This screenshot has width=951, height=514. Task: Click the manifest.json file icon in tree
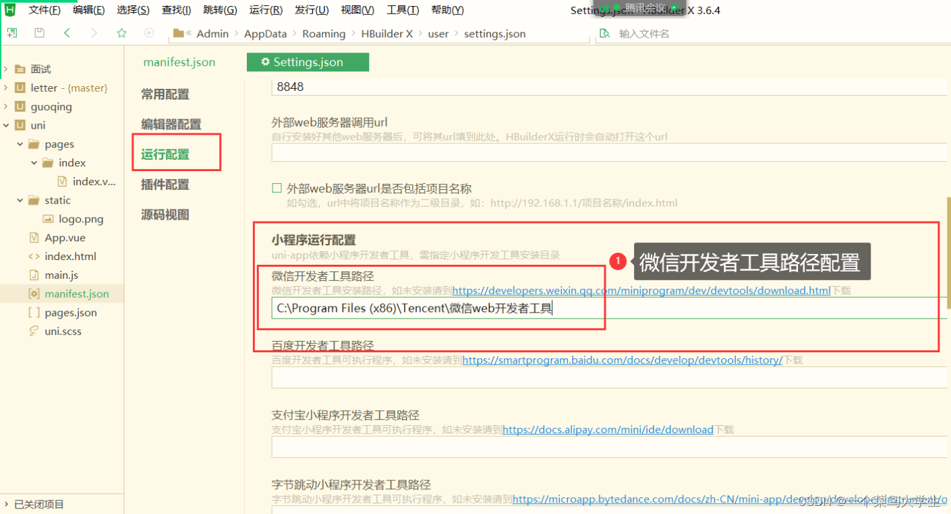(34, 294)
